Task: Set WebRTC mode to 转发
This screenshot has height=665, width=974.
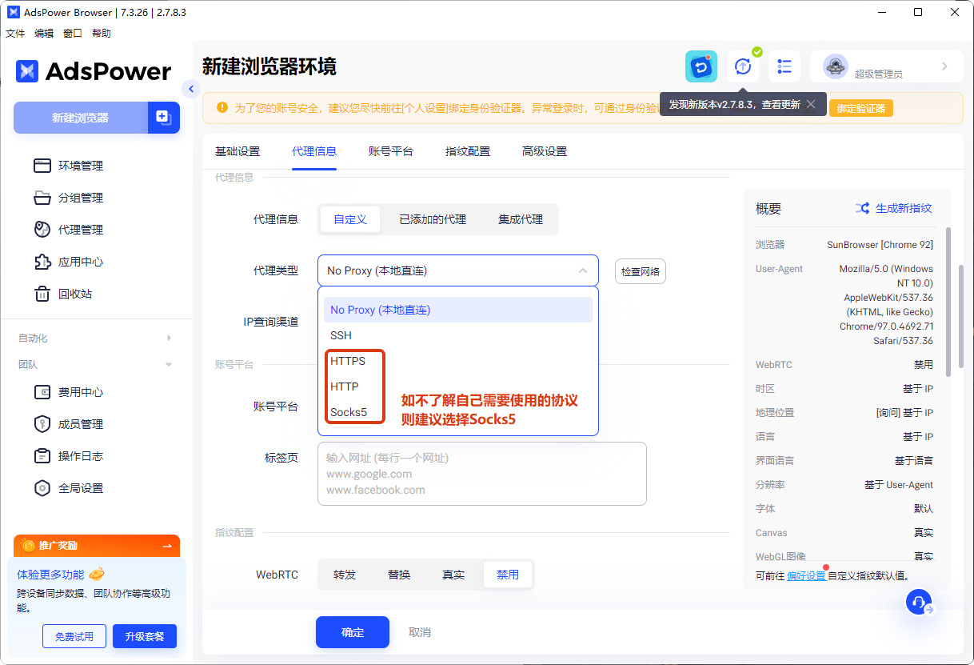Action: (345, 575)
